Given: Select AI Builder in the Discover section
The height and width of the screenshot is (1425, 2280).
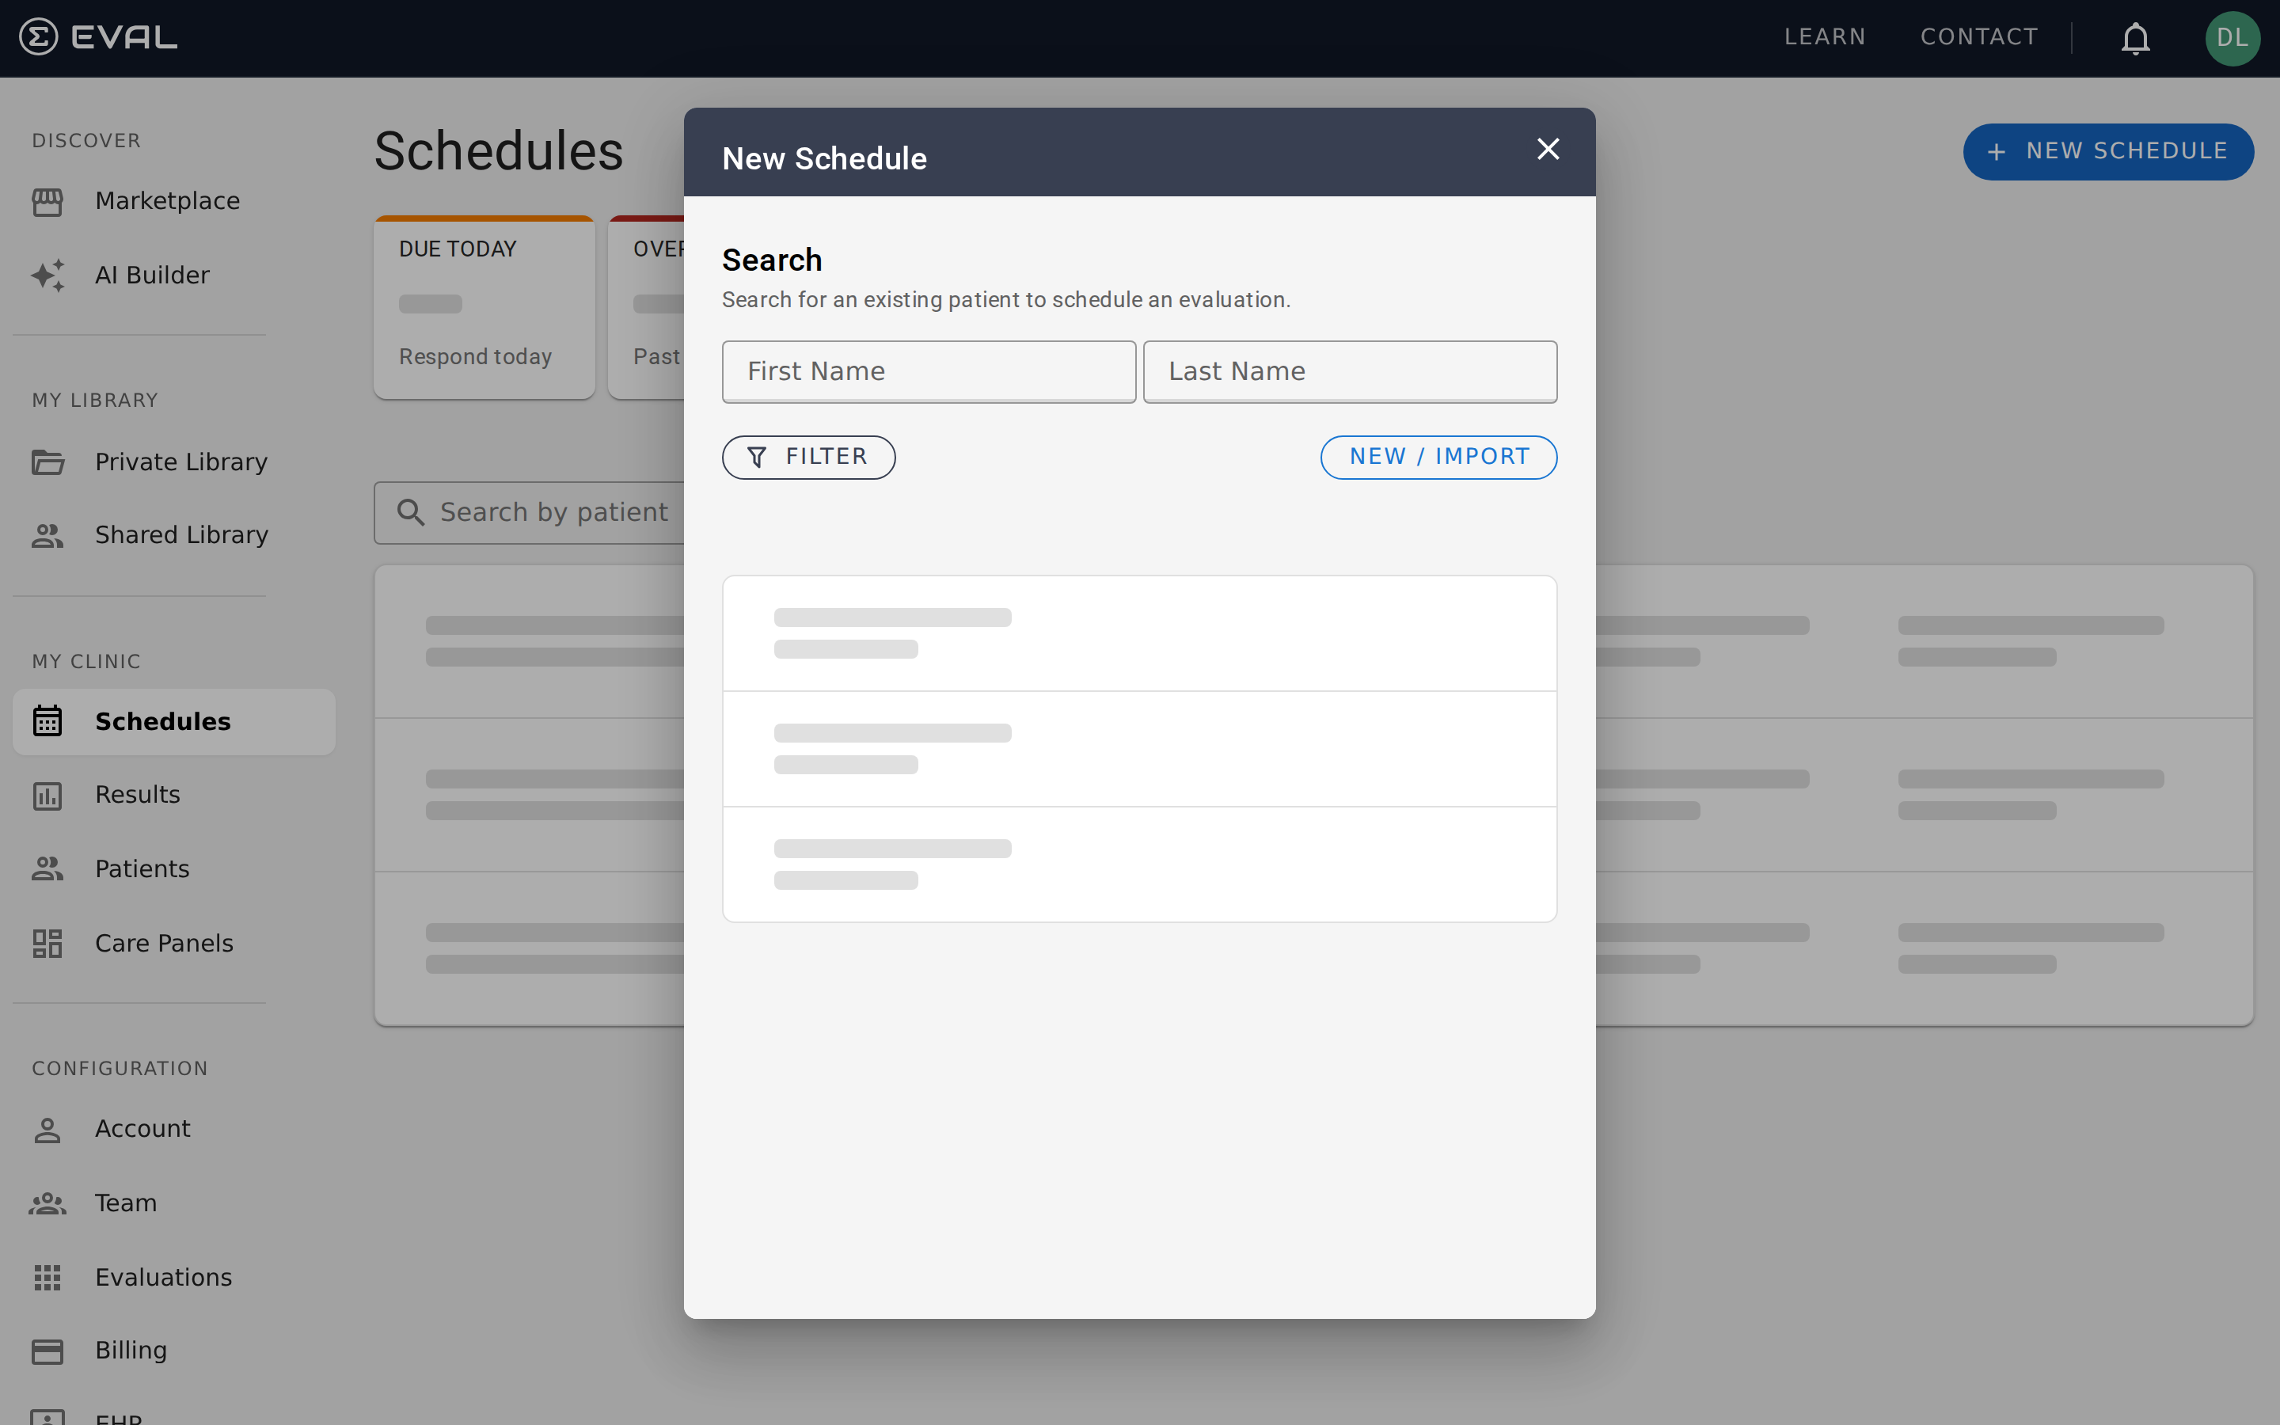Looking at the screenshot, I should 152,274.
